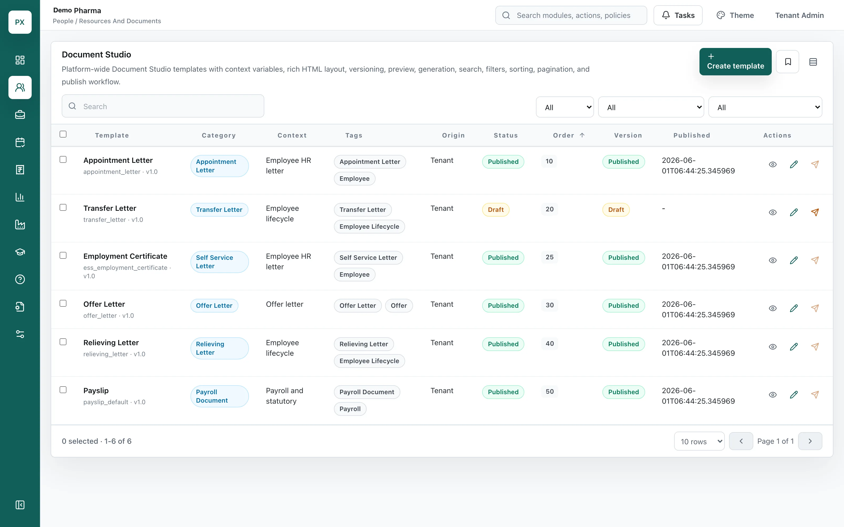Open the briefcase sidebar icon
Image resolution: width=844 pixels, height=527 pixels.
20,115
